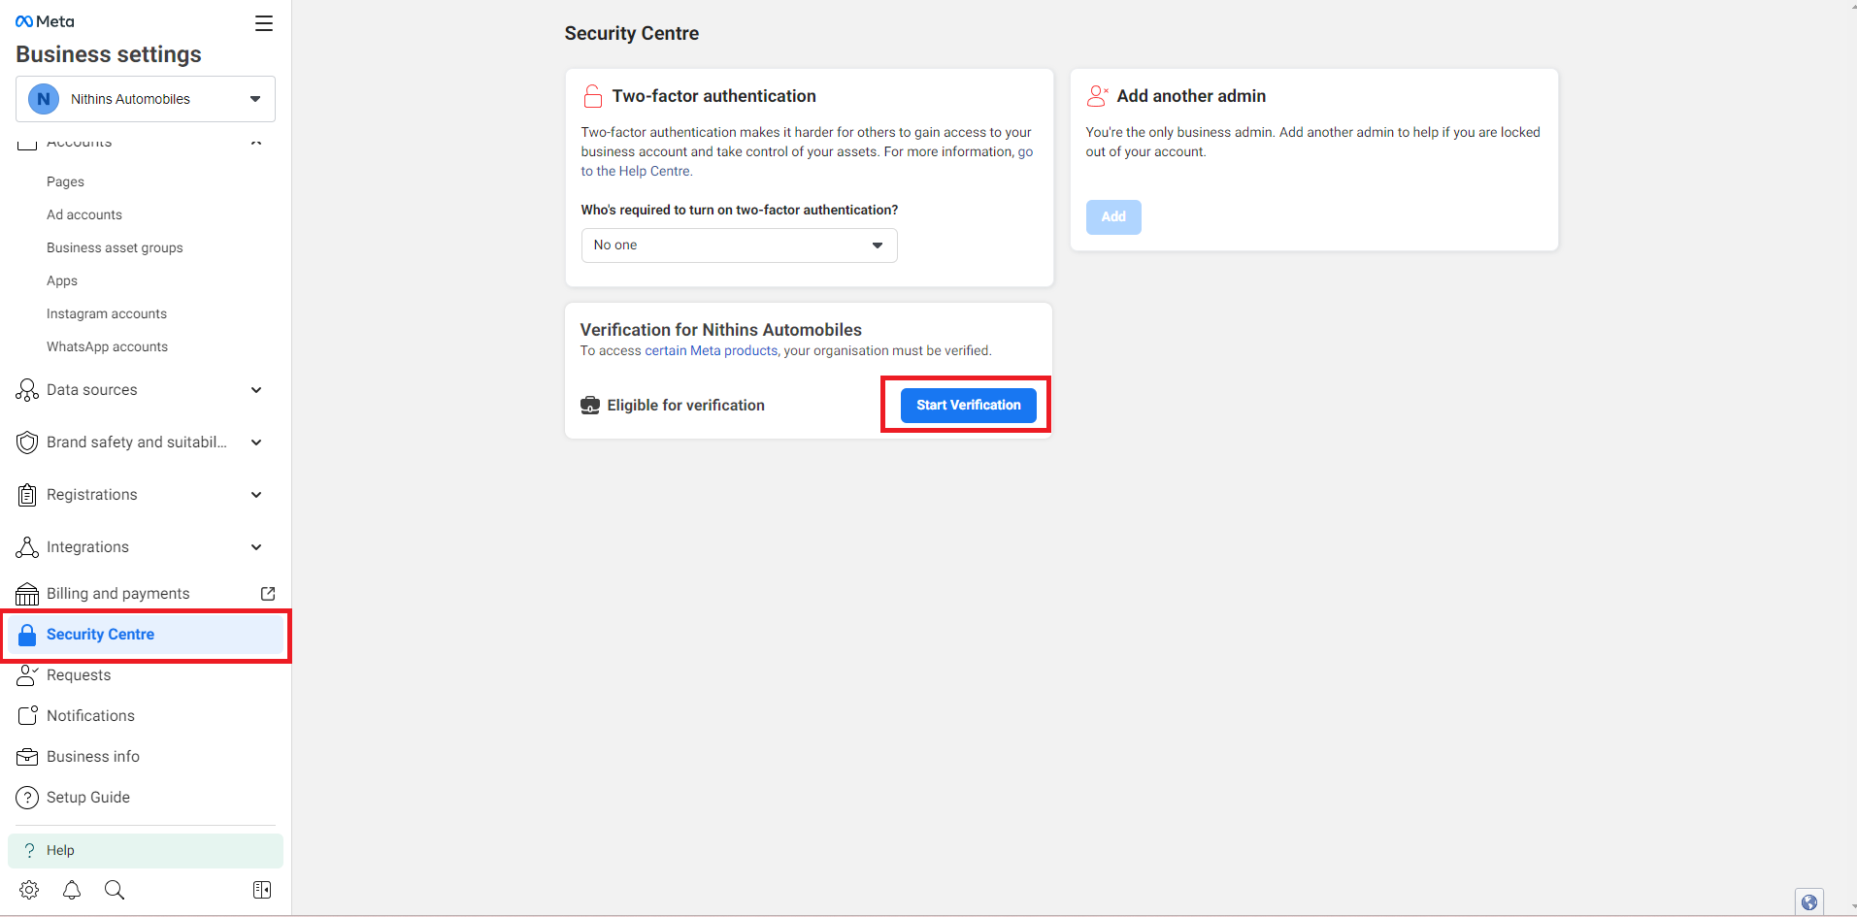Expand Registrations section chevron
The height and width of the screenshot is (917, 1857).
pos(256,495)
